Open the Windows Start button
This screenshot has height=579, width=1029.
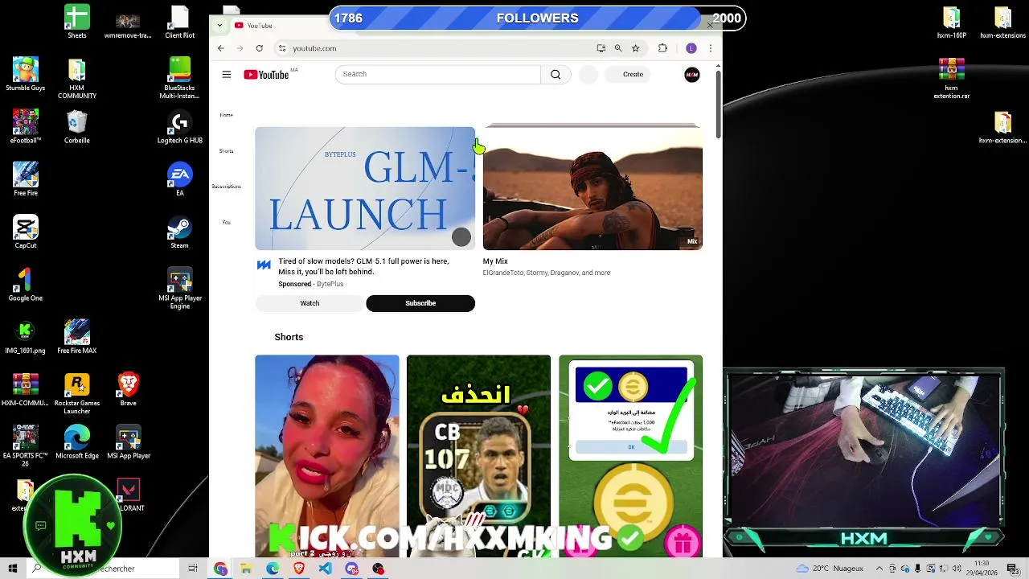coord(13,569)
